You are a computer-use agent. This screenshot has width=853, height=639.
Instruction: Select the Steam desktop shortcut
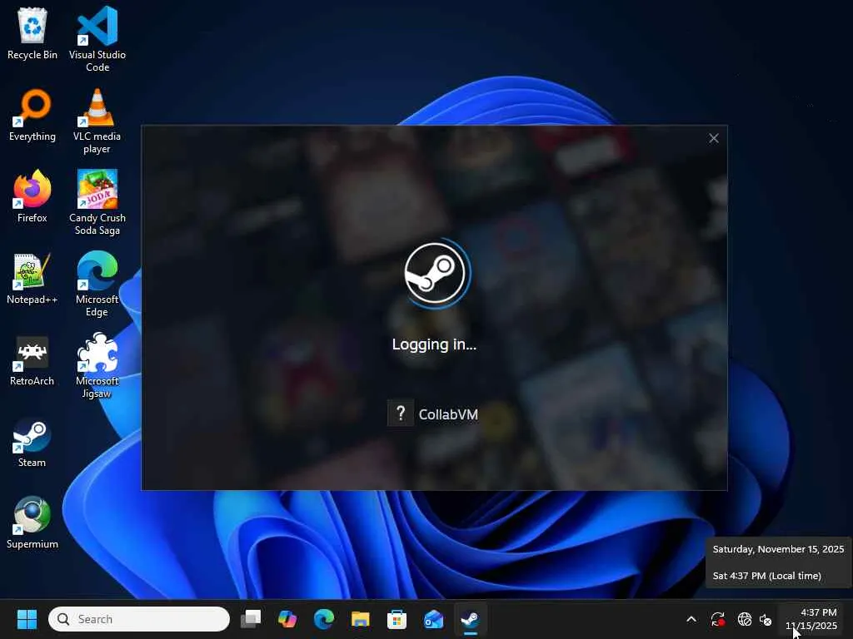click(32, 442)
